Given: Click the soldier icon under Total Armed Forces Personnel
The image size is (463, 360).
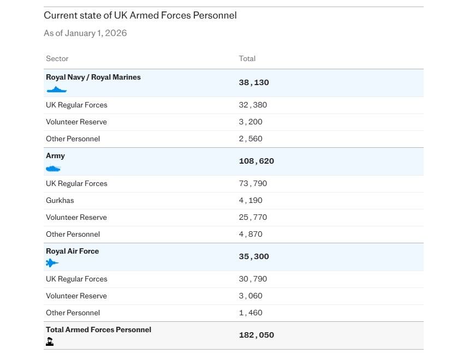Looking at the screenshot, I should pos(50,341).
